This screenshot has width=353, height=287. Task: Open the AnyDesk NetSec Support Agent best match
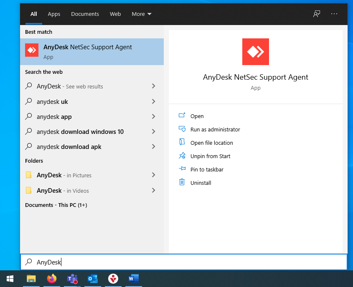coord(92,52)
